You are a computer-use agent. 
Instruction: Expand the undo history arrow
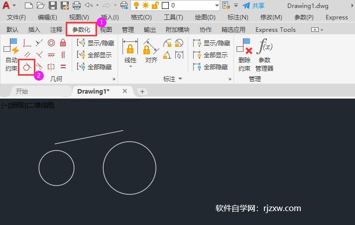tap(98, 5)
